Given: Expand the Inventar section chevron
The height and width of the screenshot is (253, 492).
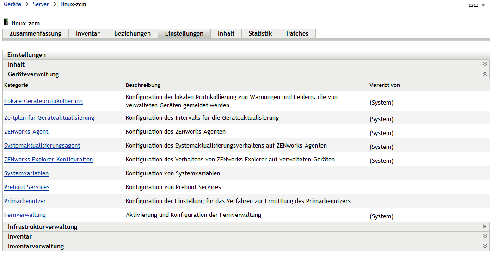Looking at the screenshot, I should (485, 236).
